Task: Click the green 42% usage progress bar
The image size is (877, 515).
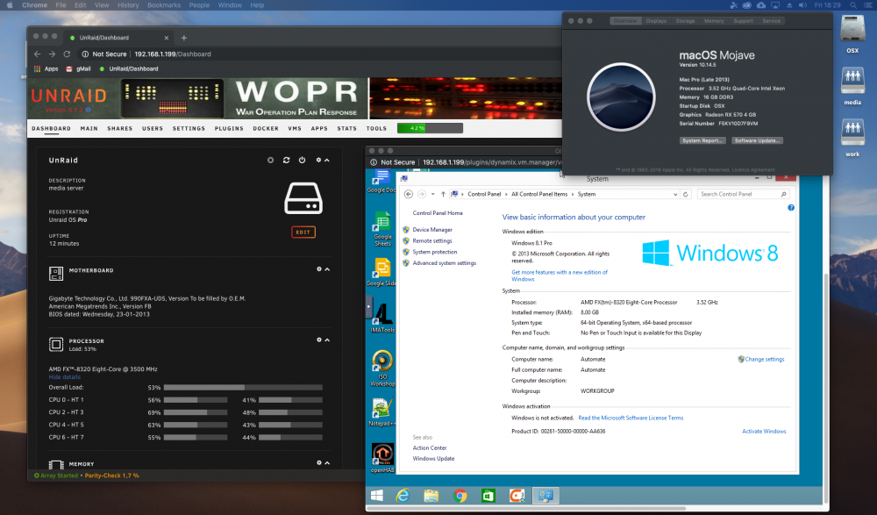Action: pos(430,128)
